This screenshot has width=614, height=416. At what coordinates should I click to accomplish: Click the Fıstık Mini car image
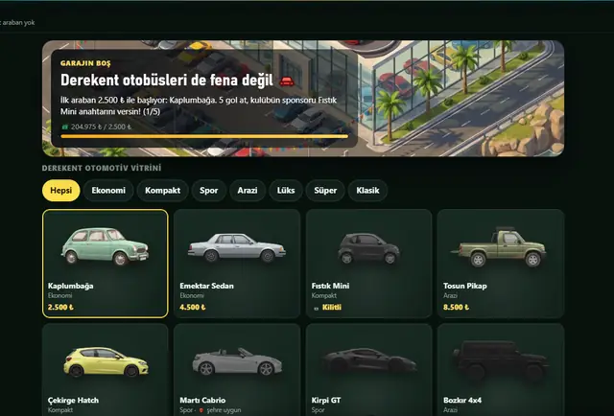point(368,248)
